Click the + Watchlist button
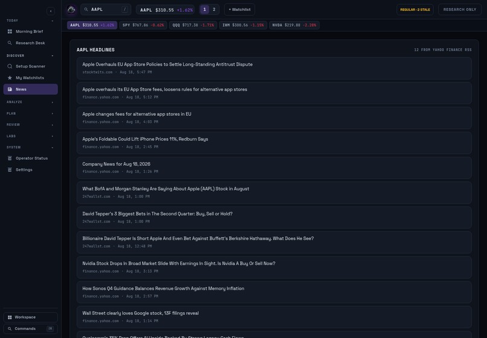Viewport: 487px width, 338px height. 239,10
